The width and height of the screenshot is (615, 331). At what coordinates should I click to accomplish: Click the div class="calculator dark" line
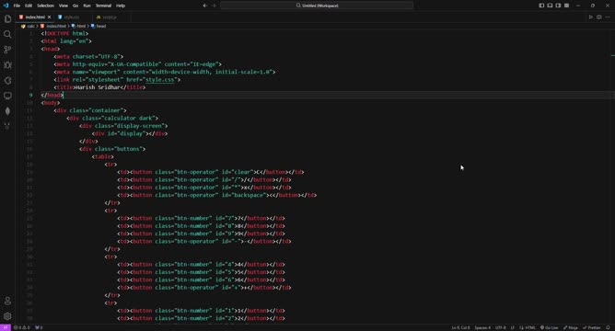[x=112, y=118]
